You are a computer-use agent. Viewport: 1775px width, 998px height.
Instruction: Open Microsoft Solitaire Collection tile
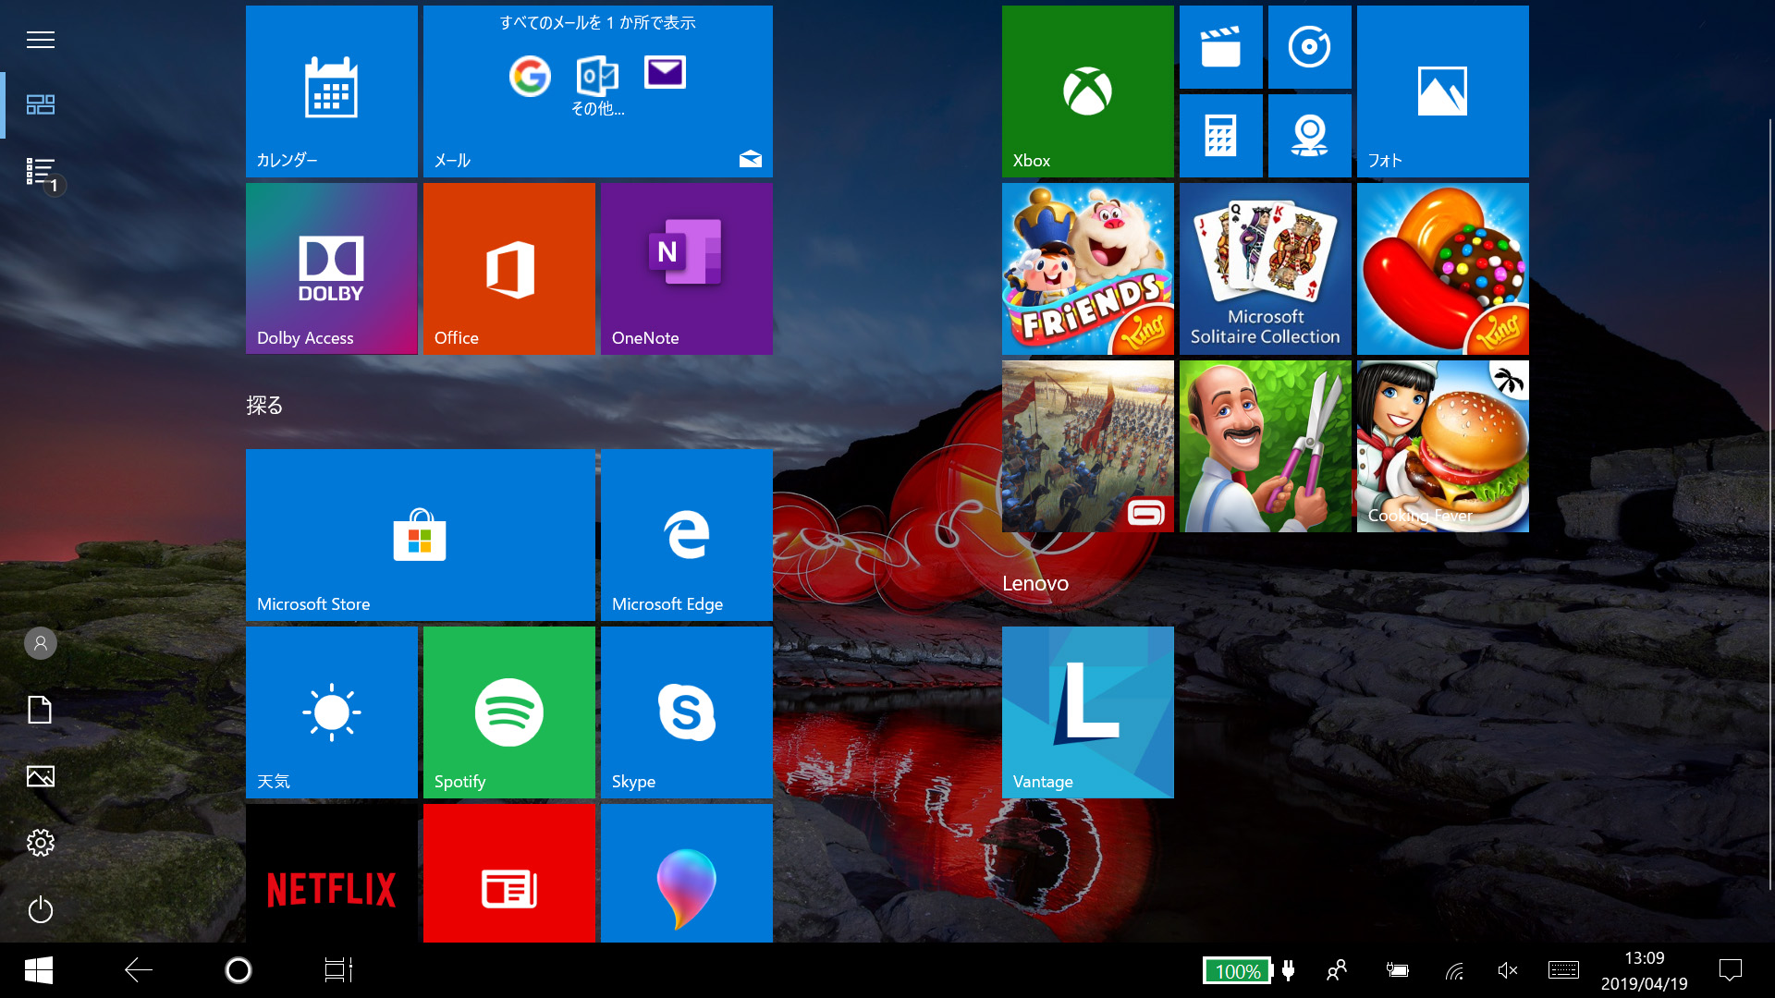point(1265,268)
